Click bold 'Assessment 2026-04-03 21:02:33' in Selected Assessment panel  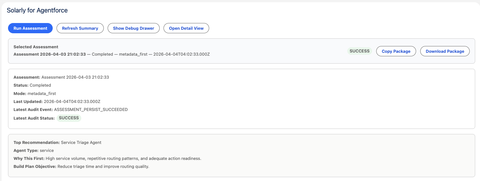point(49,54)
